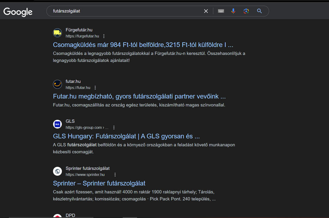Open more options for GLS result
Image resolution: width=329 pixels, height=218 pixels.
click(x=114, y=127)
